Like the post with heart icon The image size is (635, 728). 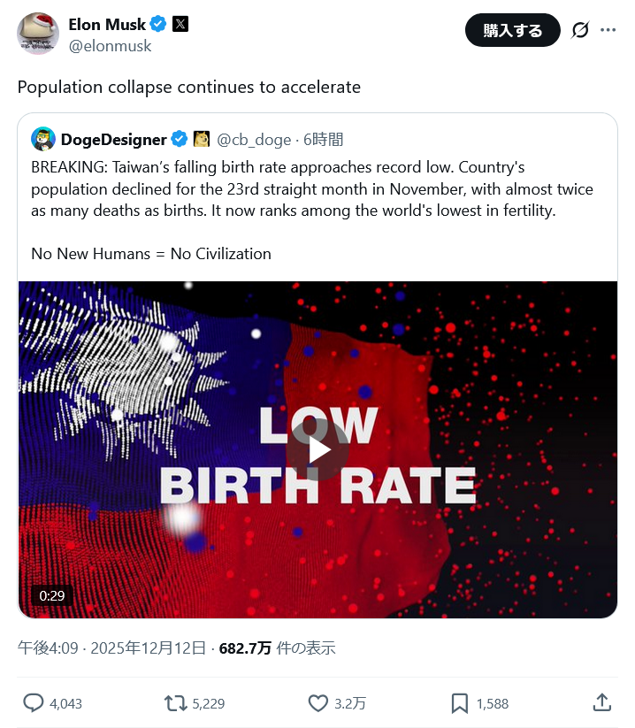tap(318, 703)
